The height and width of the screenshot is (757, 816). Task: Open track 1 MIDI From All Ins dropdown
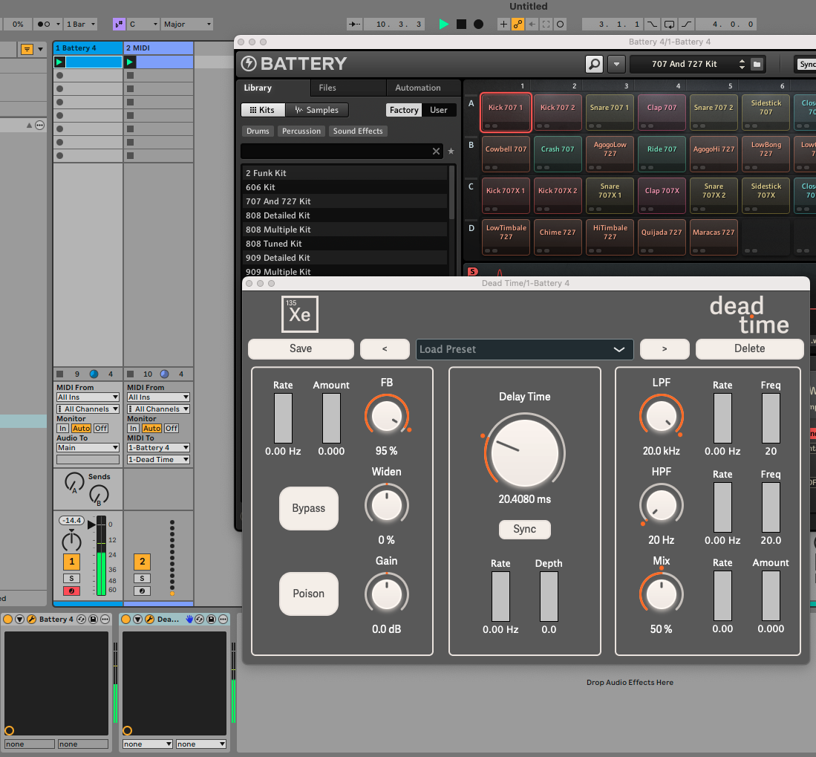(x=88, y=397)
